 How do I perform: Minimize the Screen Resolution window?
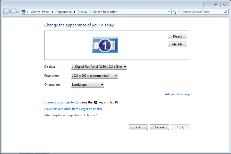(207, 5)
